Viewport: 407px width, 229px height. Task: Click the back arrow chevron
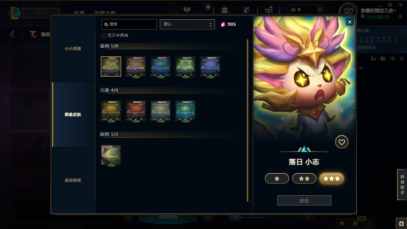pyautogui.click(x=12, y=34)
